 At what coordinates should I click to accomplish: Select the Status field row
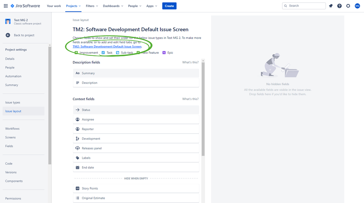pyautogui.click(x=136, y=110)
